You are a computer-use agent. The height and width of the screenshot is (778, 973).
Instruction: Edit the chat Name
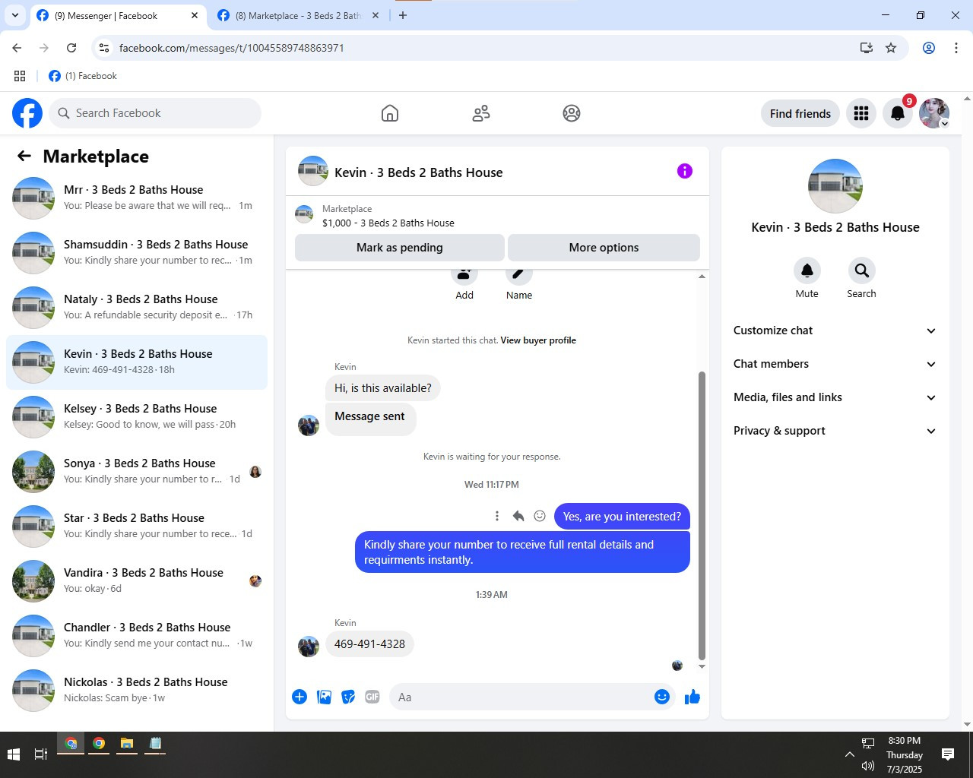pyautogui.click(x=519, y=275)
